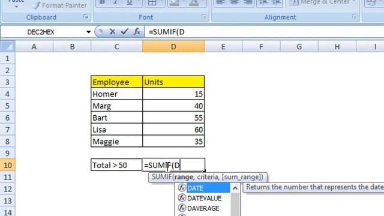
Task: Click the Format Painter brush icon
Action: click(x=37, y=5)
